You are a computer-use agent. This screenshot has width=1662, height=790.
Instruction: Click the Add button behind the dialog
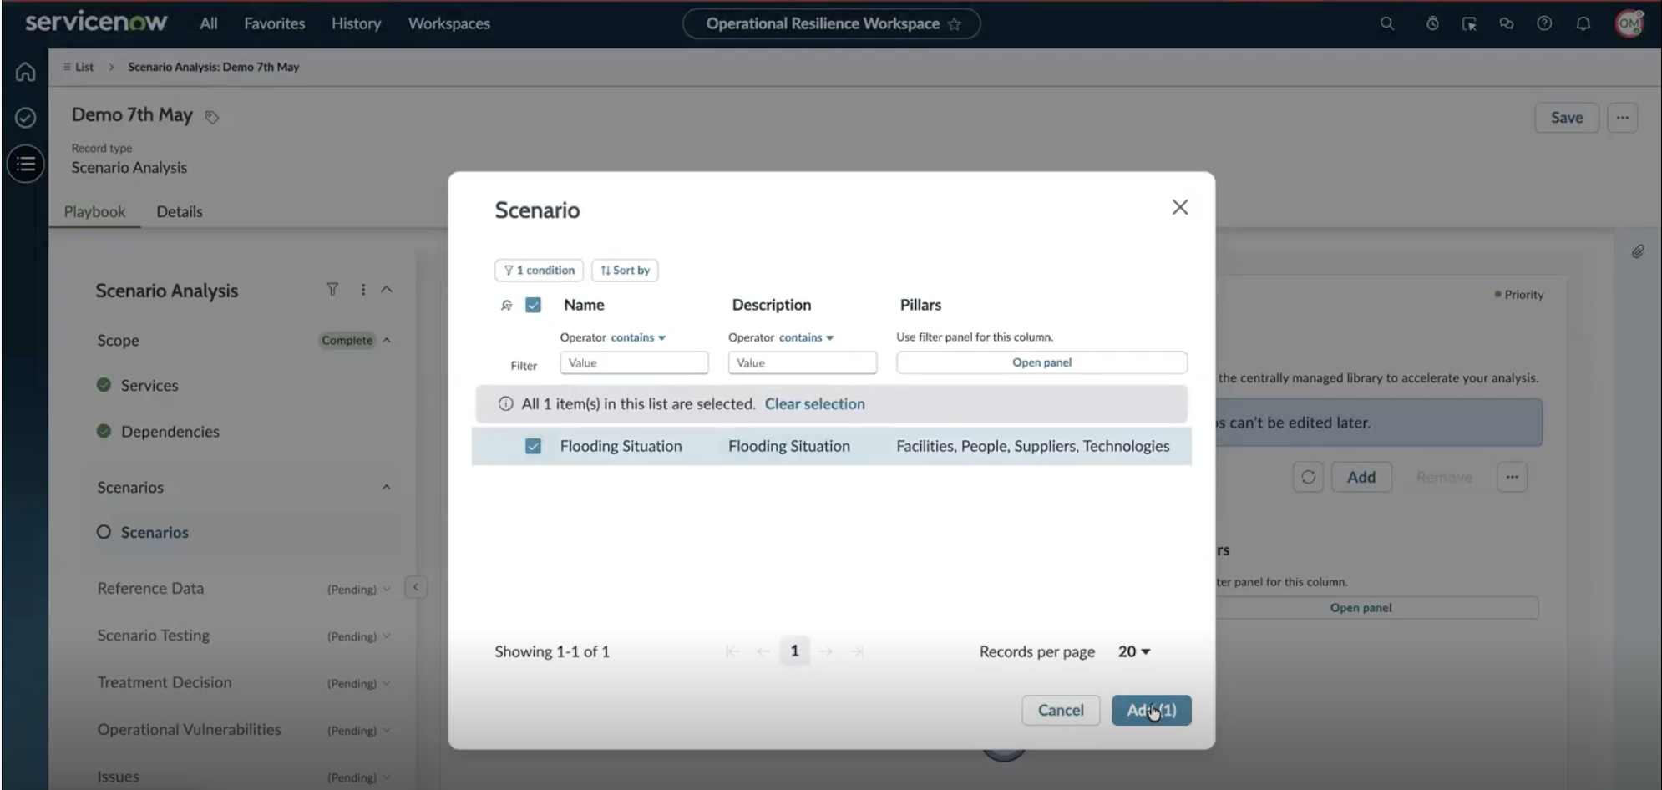click(x=1361, y=477)
